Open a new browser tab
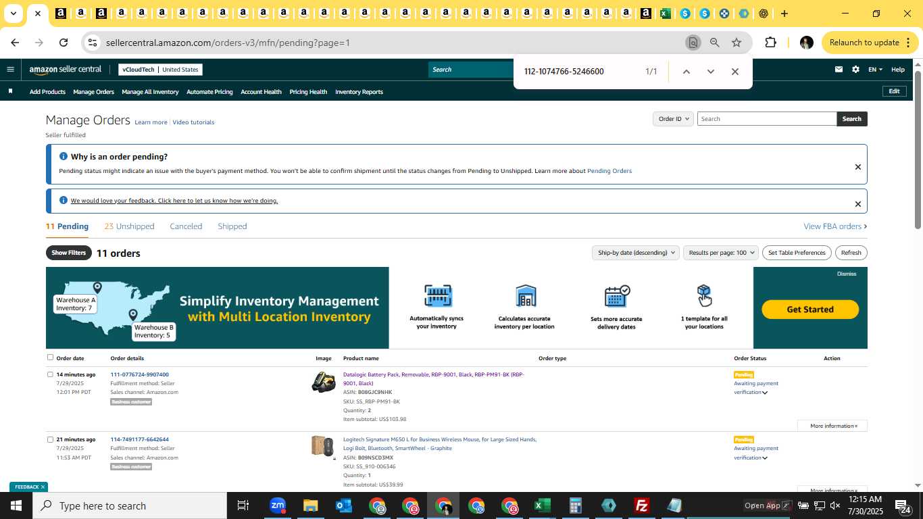Viewport: 923px width, 519px height. tap(784, 14)
